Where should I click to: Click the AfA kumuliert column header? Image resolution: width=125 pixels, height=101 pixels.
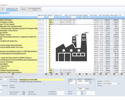point(114,15)
